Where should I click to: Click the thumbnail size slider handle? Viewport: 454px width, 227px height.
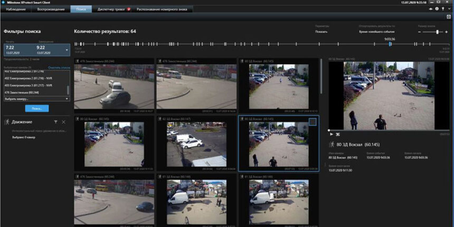[437, 32]
